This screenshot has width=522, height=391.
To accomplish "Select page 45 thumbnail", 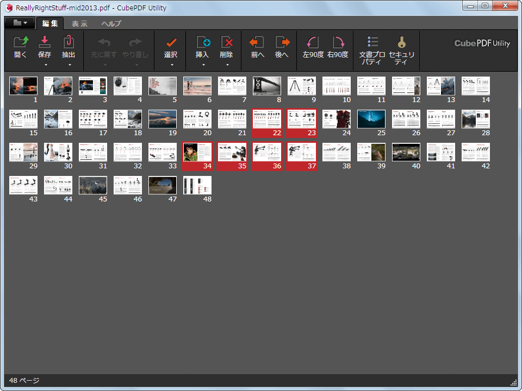I will 93,185.
